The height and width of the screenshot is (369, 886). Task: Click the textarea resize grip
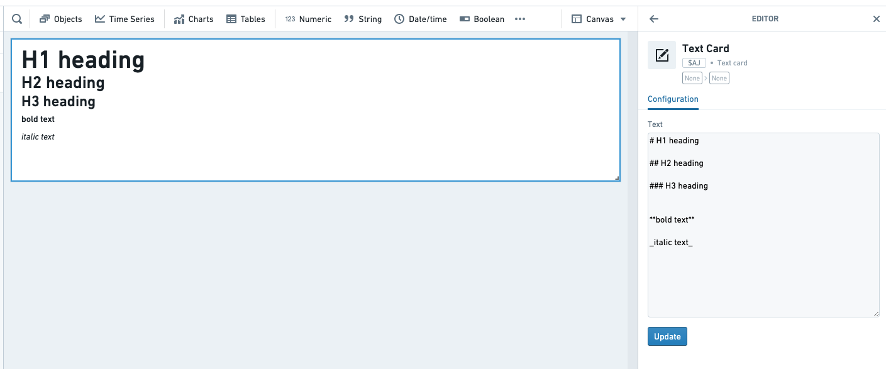coord(876,313)
